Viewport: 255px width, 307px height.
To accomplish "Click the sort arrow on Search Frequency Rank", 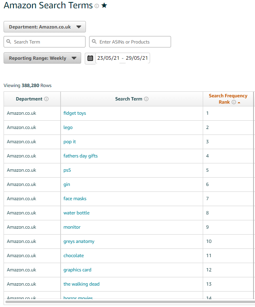I will point(239,102).
